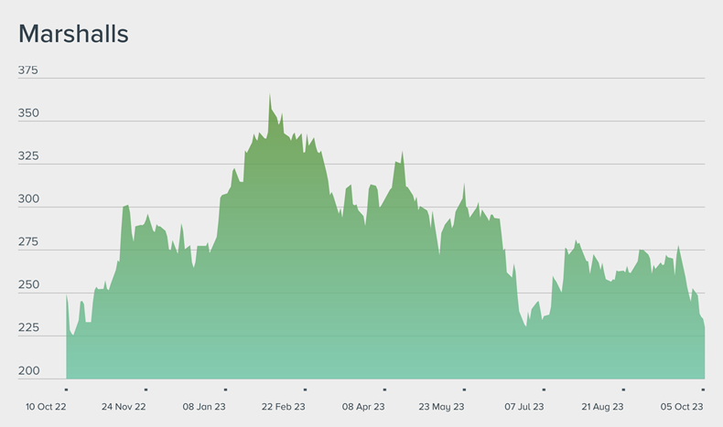Choose the 21 Aug 23 date label
Image resolution: width=723 pixels, height=427 pixels.
pos(602,407)
